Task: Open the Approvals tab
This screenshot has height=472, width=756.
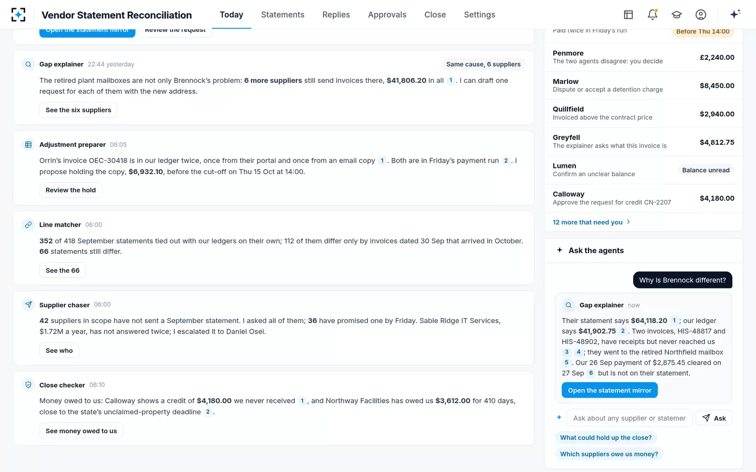Action: 387,15
